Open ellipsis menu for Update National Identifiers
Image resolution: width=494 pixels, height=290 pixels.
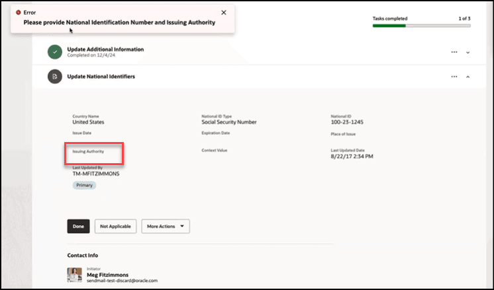point(454,77)
